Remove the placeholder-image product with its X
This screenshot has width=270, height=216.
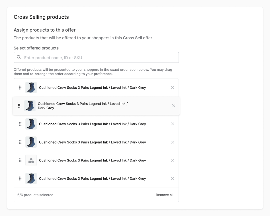click(173, 160)
